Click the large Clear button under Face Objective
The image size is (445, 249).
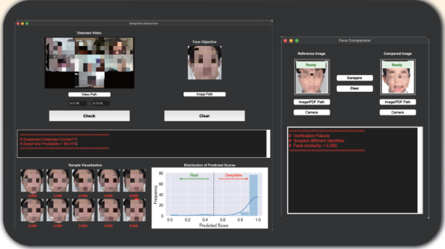point(204,116)
